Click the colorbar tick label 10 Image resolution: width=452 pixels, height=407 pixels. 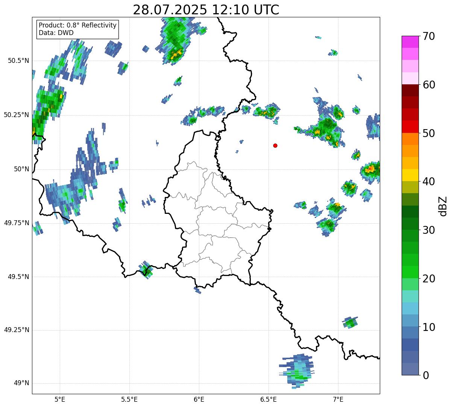(x=429, y=327)
